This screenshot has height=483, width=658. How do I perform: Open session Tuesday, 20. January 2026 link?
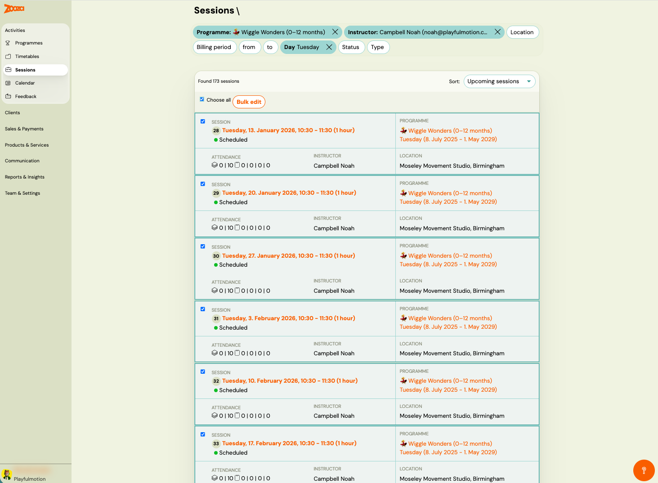[289, 193]
